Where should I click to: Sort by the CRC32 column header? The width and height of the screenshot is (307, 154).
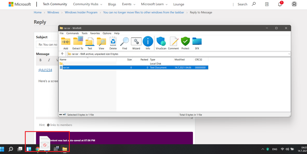pos(201,60)
